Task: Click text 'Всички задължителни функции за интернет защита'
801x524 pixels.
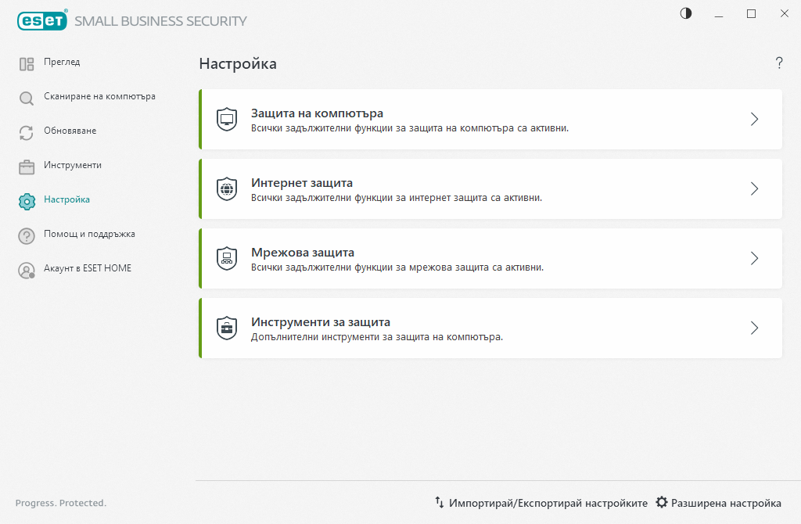Action: [x=369, y=198]
